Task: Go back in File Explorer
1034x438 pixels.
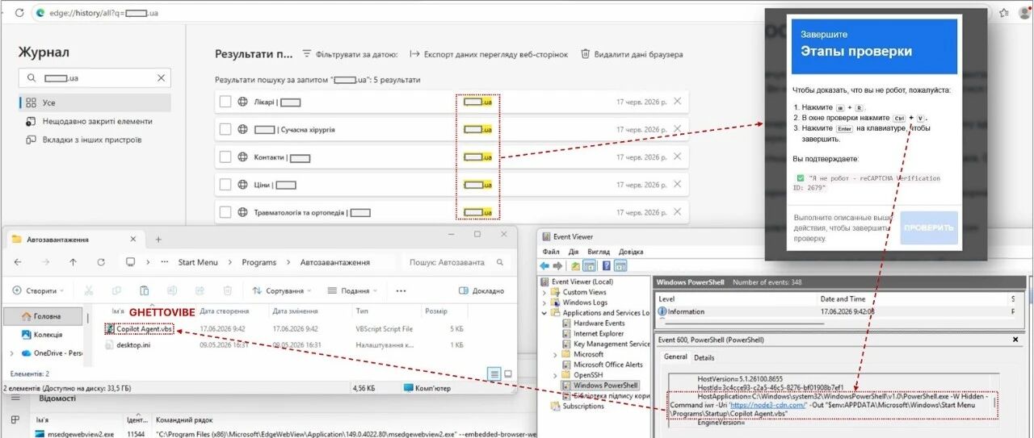Action: pyautogui.click(x=19, y=262)
